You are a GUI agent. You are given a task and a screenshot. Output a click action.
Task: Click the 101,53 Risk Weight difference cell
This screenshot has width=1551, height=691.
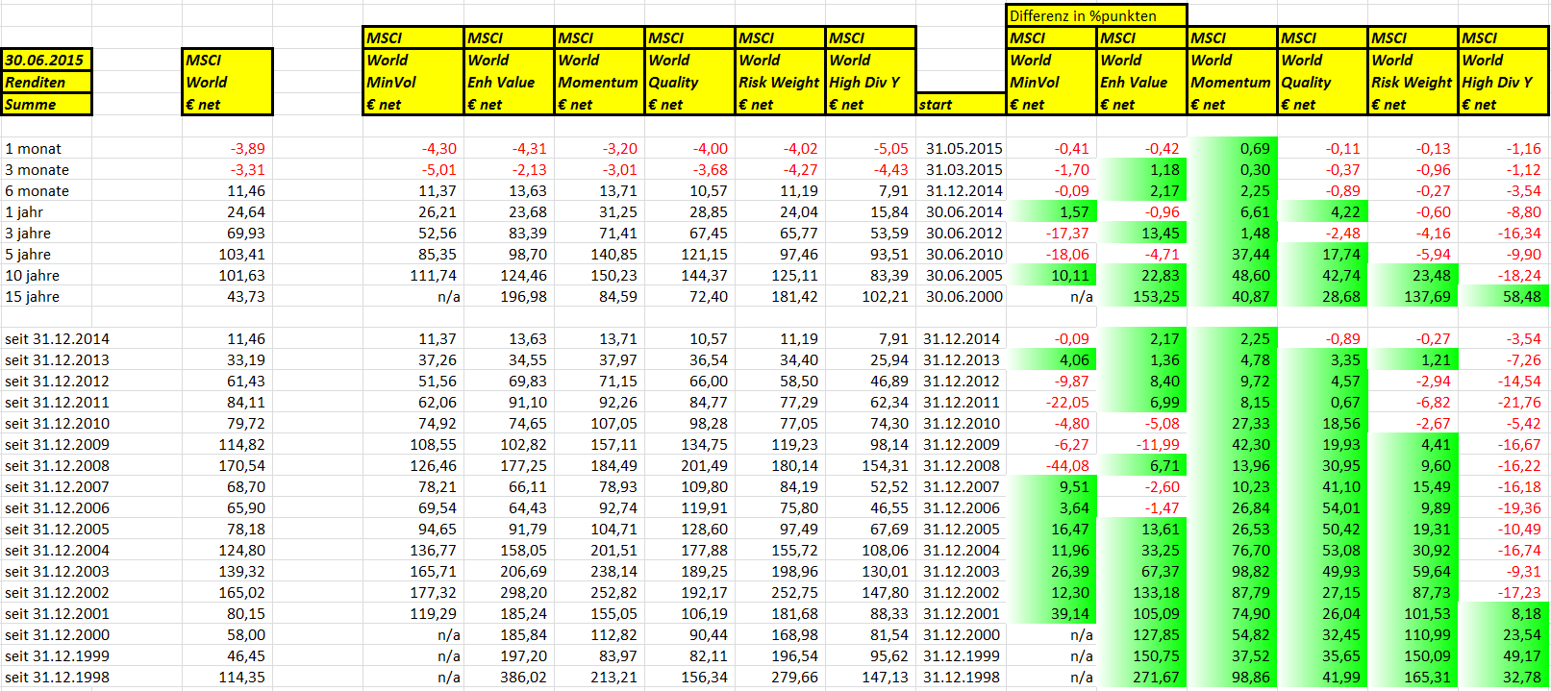(x=1413, y=613)
